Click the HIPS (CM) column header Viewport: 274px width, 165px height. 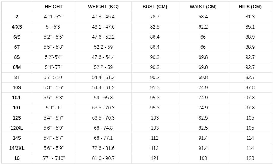click(x=250, y=7)
